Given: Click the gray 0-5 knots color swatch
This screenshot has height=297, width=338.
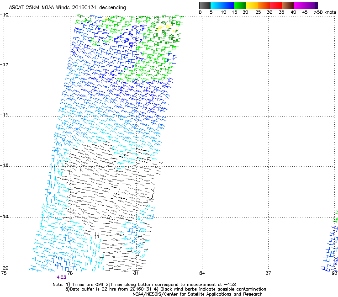Looking at the screenshot, I should coord(205,5).
